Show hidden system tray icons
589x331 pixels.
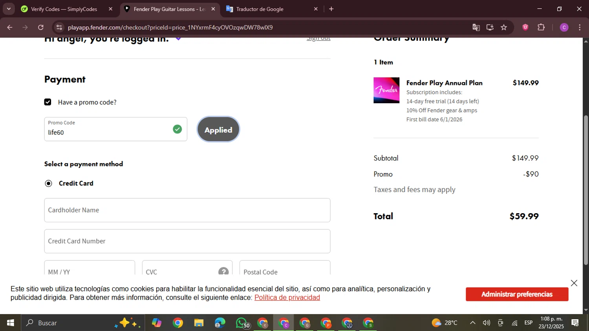tap(473, 323)
